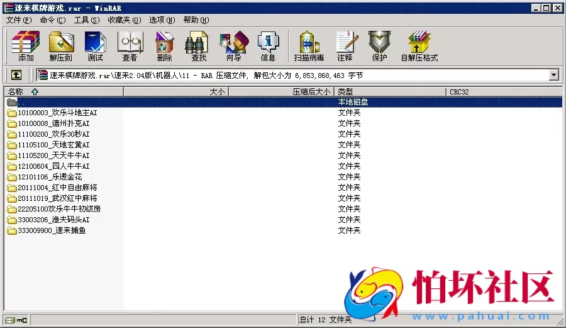The image size is (566, 328).
Task: Click folder icon of 333009900_速来捕鱼
Action: tap(12, 230)
